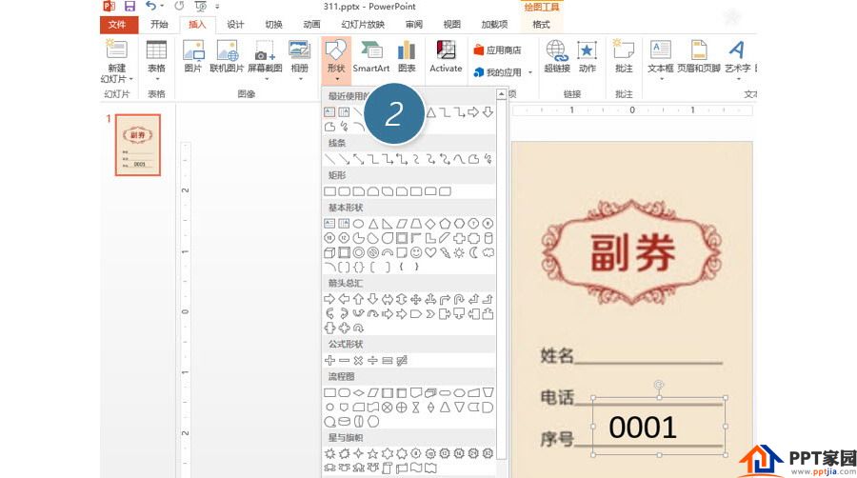Select the flowchart Summing Junction shape

(x=387, y=407)
